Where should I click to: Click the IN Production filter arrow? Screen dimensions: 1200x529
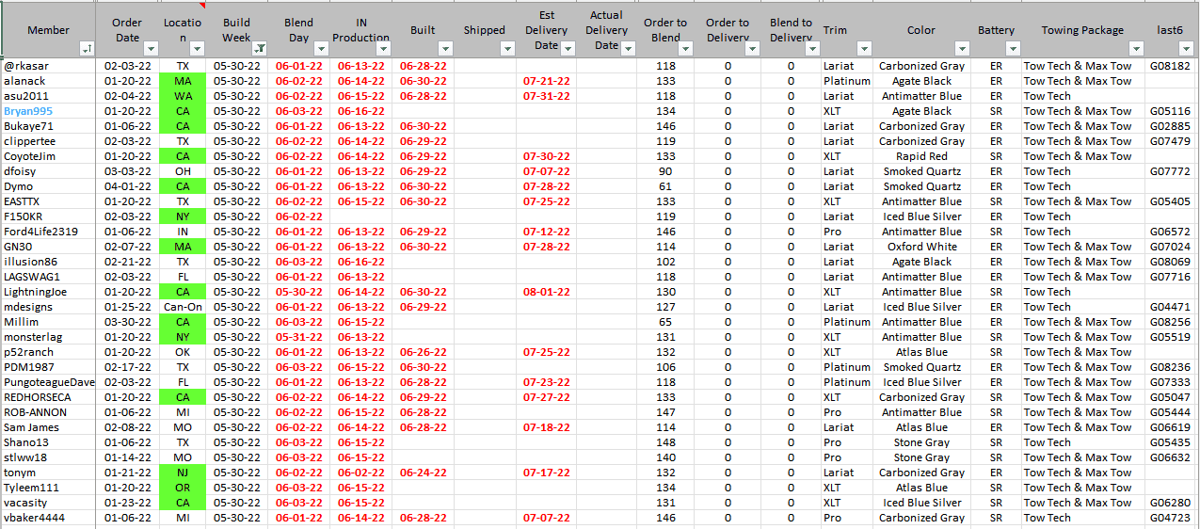pos(383,49)
